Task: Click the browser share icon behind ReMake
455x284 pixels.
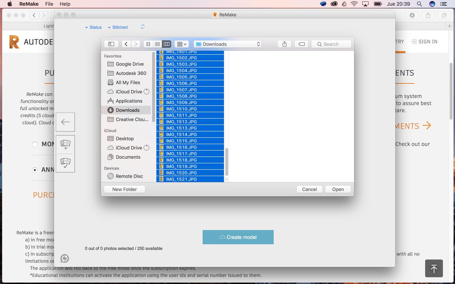Action: coord(428,15)
